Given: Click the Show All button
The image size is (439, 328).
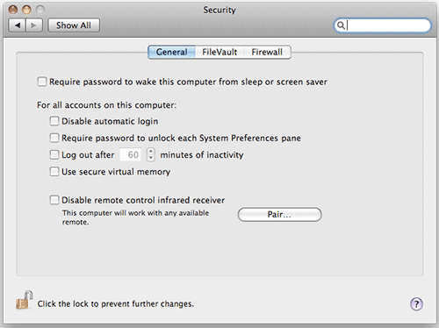Looking at the screenshot, I should pos(74,25).
